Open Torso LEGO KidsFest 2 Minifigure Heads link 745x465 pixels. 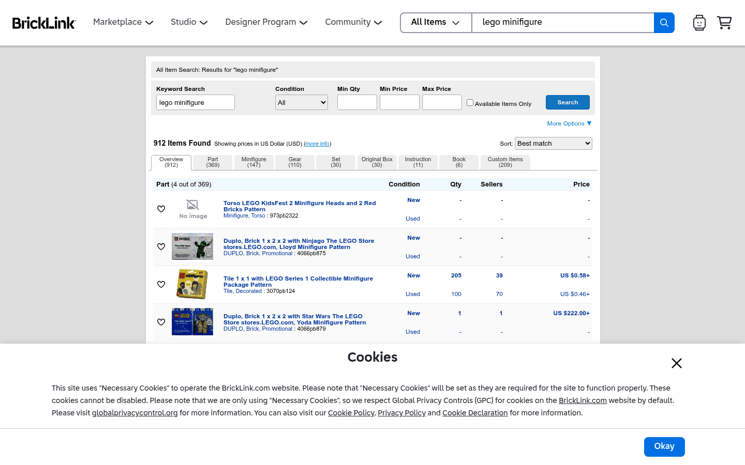pos(300,206)
